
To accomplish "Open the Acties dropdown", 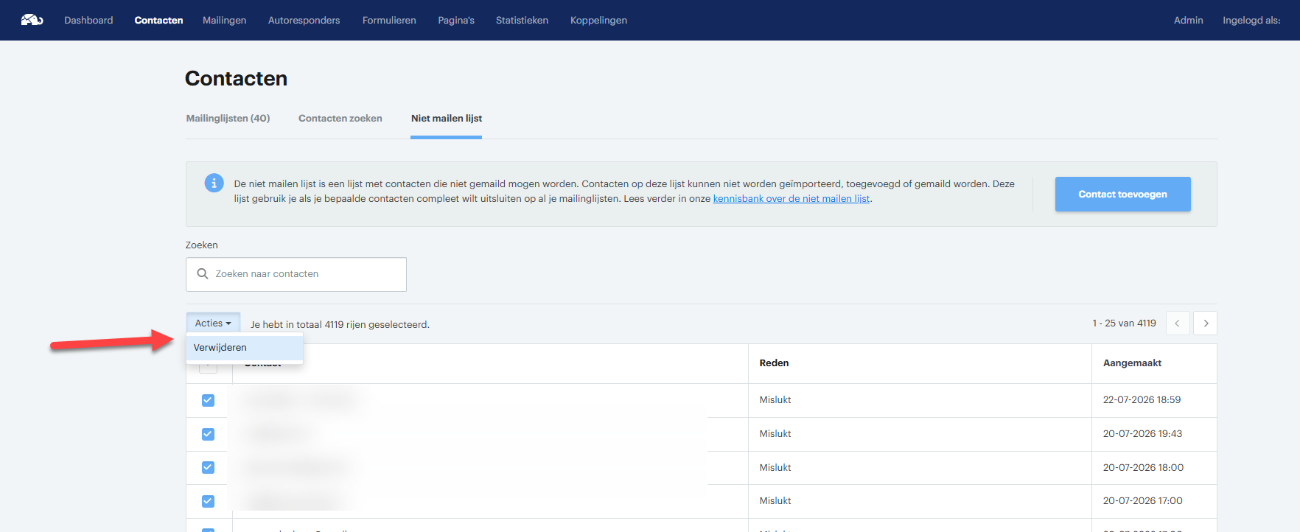I will click(213, 323).
